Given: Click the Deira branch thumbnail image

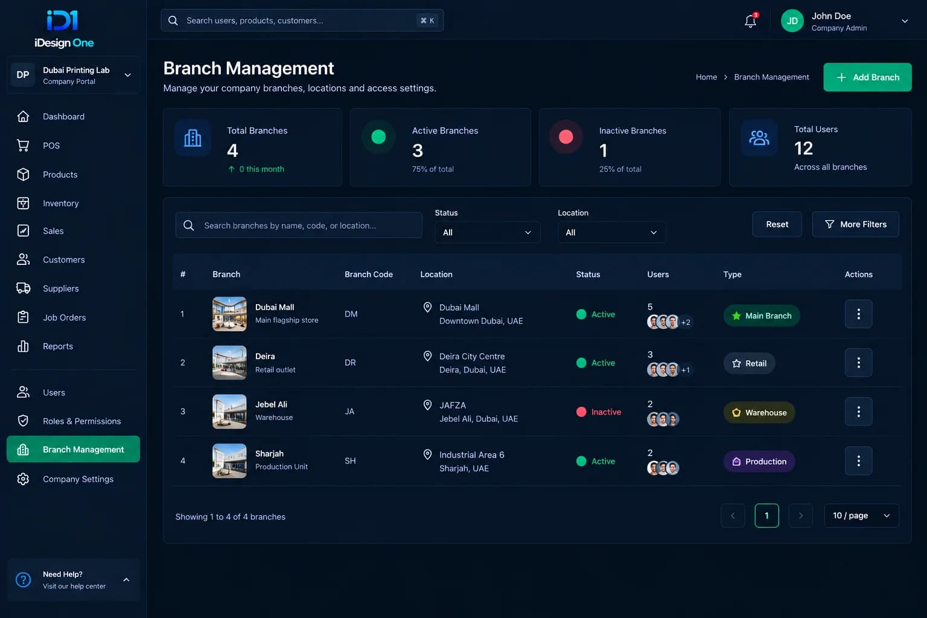Looking at the screenshot, I should (x=229, y=363).
